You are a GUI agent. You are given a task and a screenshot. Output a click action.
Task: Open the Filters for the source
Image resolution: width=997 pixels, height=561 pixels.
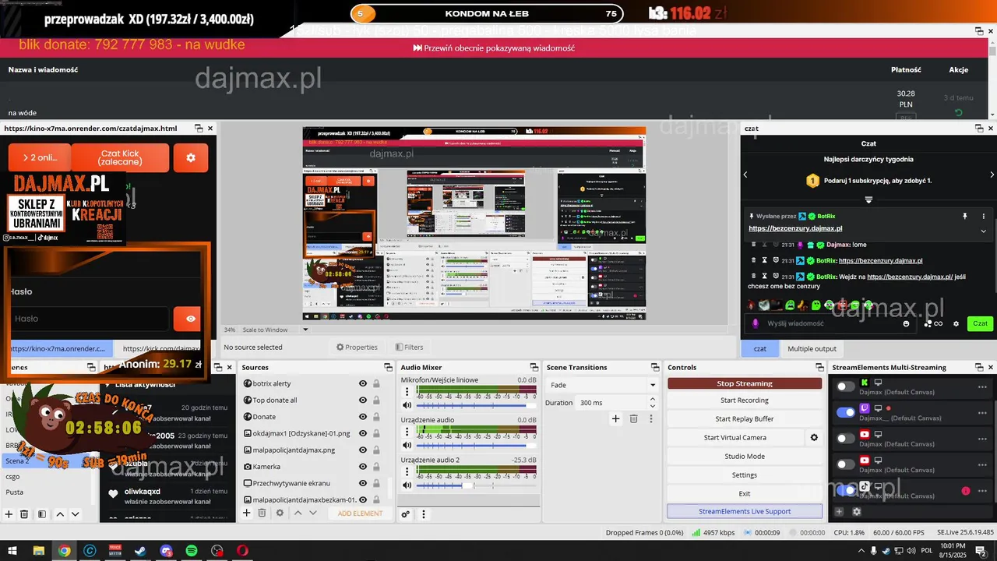click(x=409, y=348)
